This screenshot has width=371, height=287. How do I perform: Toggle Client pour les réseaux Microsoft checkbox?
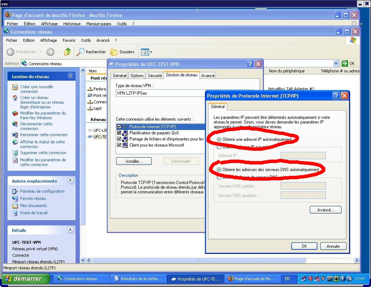[119, 145]
